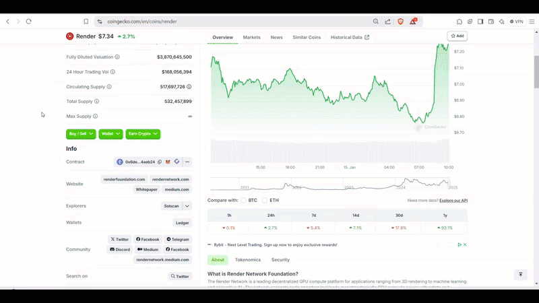Click the AdChoices icon on Bybit ad

coord(459,244)
